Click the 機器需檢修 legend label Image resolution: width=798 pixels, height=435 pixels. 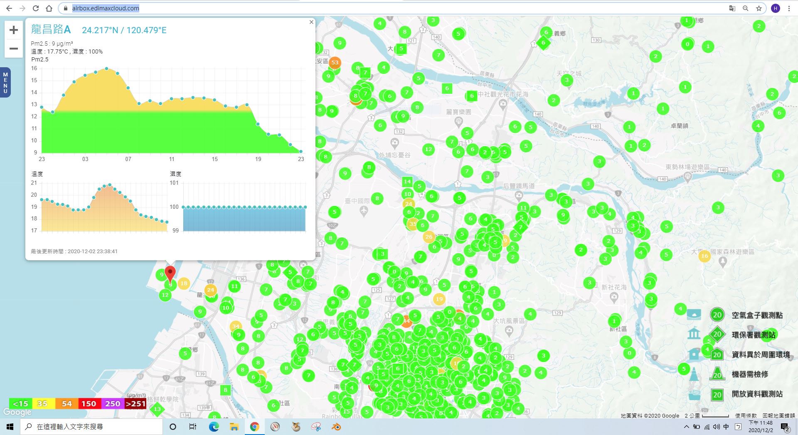[750, 374]
